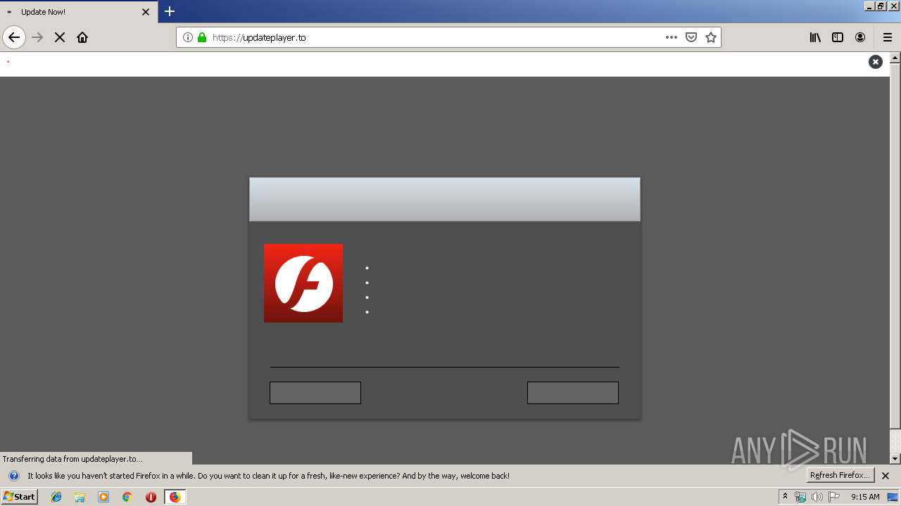Launch Opera from taskbar
This screenshot has height=506, width=901.
tap(151, 497)
